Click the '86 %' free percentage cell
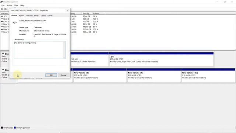 (95, 32)
